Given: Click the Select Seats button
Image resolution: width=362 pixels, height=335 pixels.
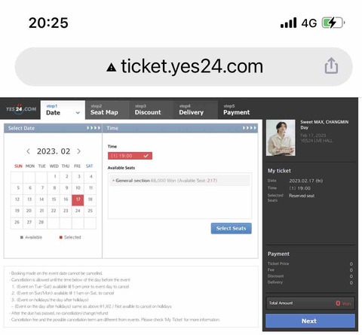Looking at the screenshot, I should pos(231,228).
